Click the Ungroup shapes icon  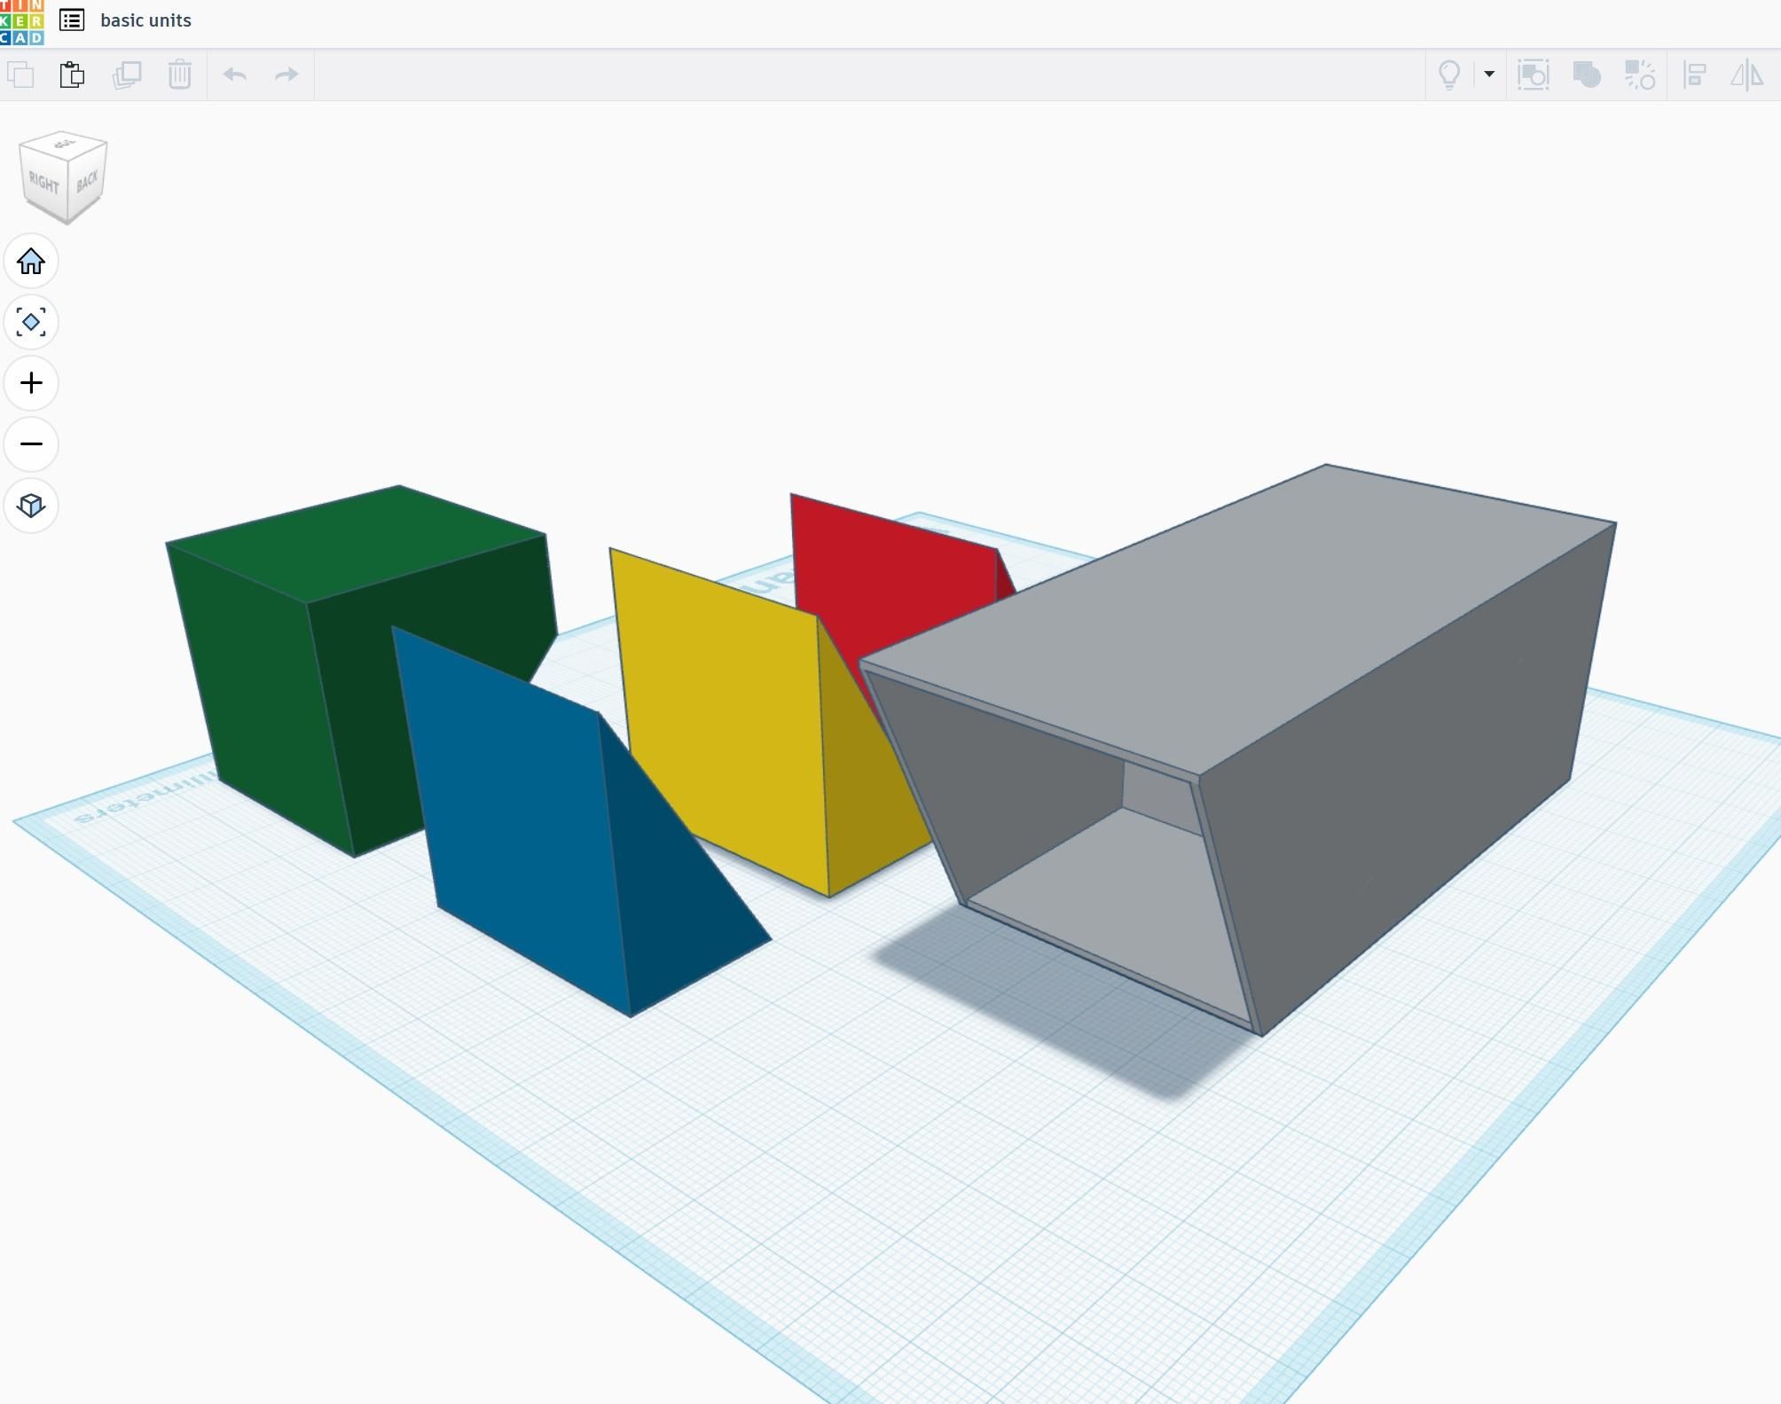[x=1640, y=75]
